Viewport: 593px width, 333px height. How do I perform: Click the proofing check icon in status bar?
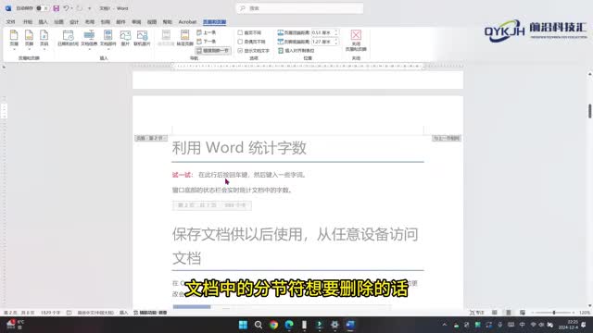pyautogui.click(x=69, y=313)
